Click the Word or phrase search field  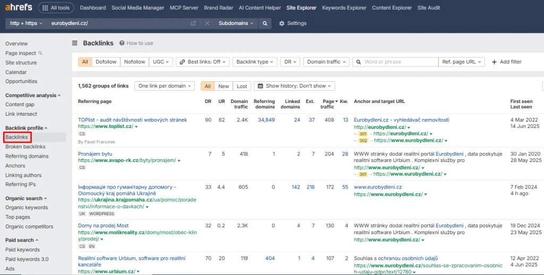395,62
